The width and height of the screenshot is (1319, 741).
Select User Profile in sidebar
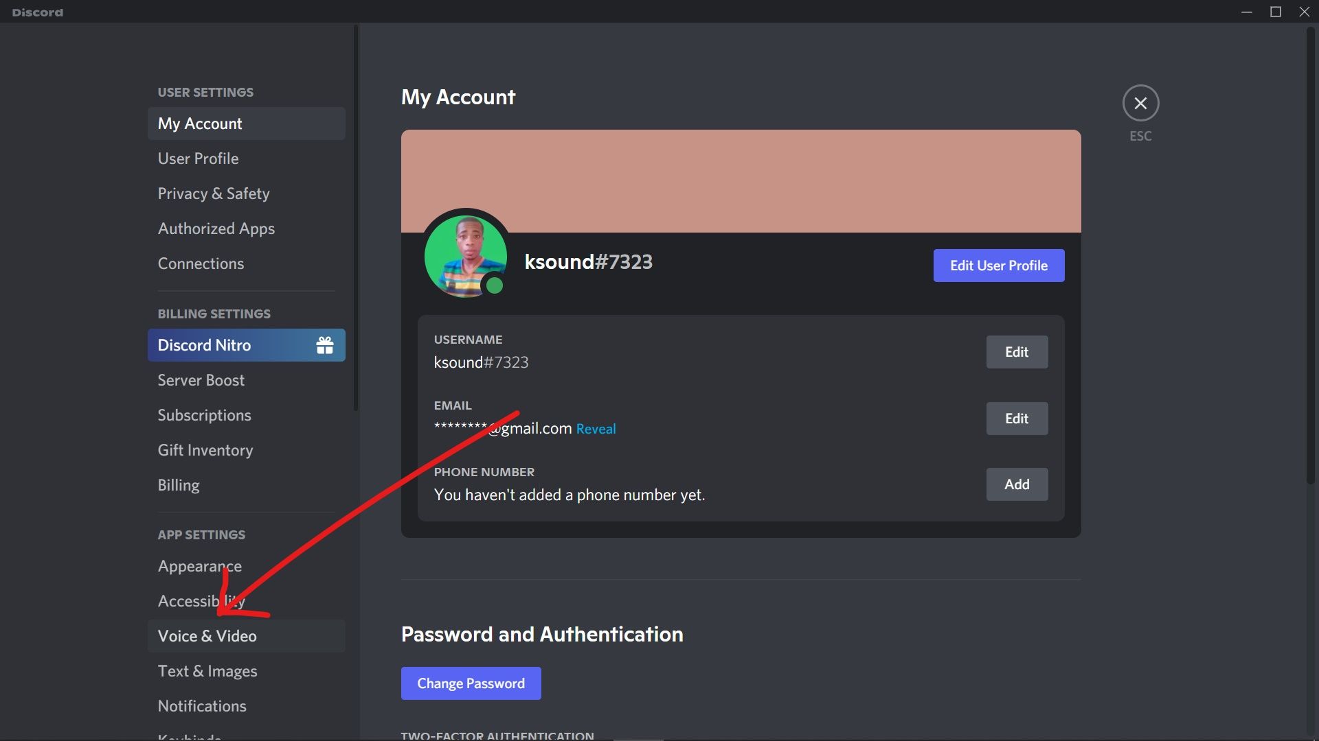click(x=198, y=158)
